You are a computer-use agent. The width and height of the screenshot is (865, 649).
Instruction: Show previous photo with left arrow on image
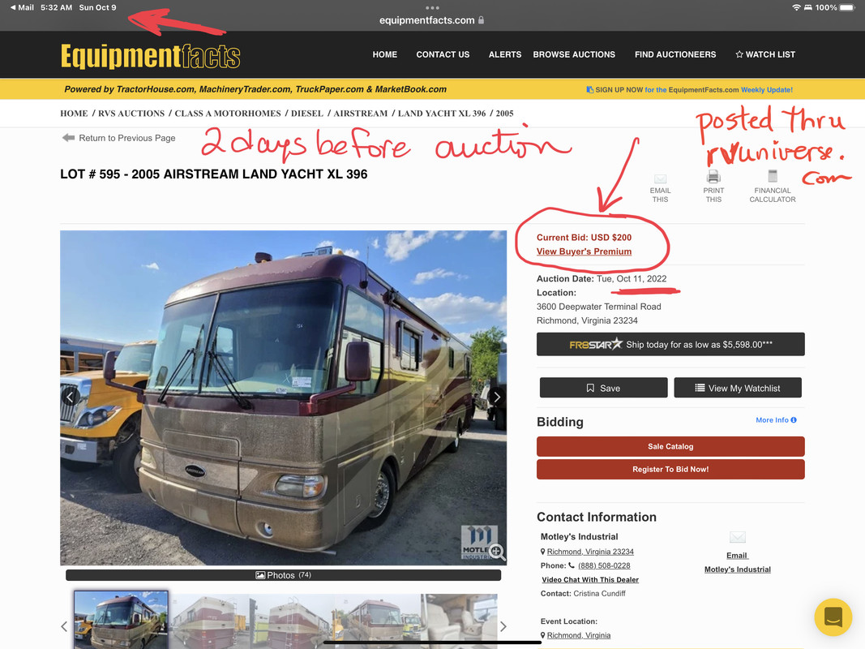click(x=70, y=397)
